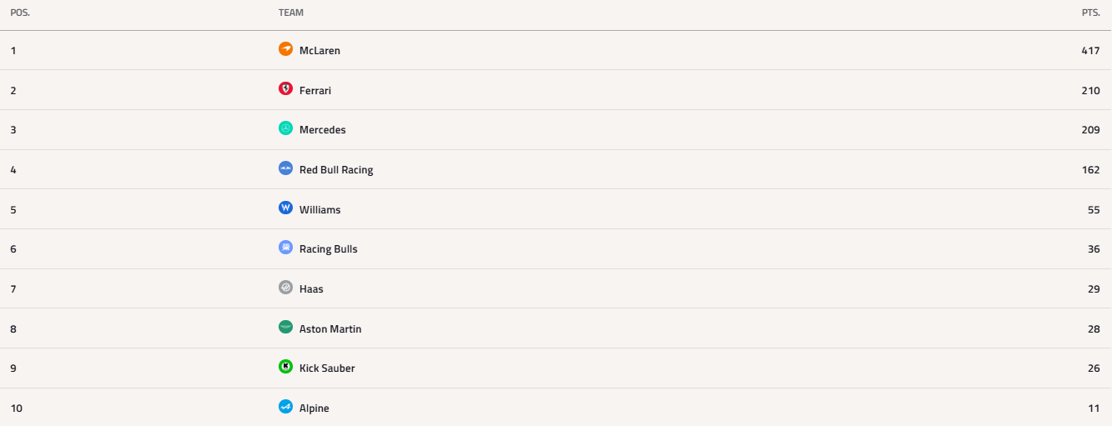Open the McLaren team link
This screenshot has width=1112, height=426.
point(320,50)
